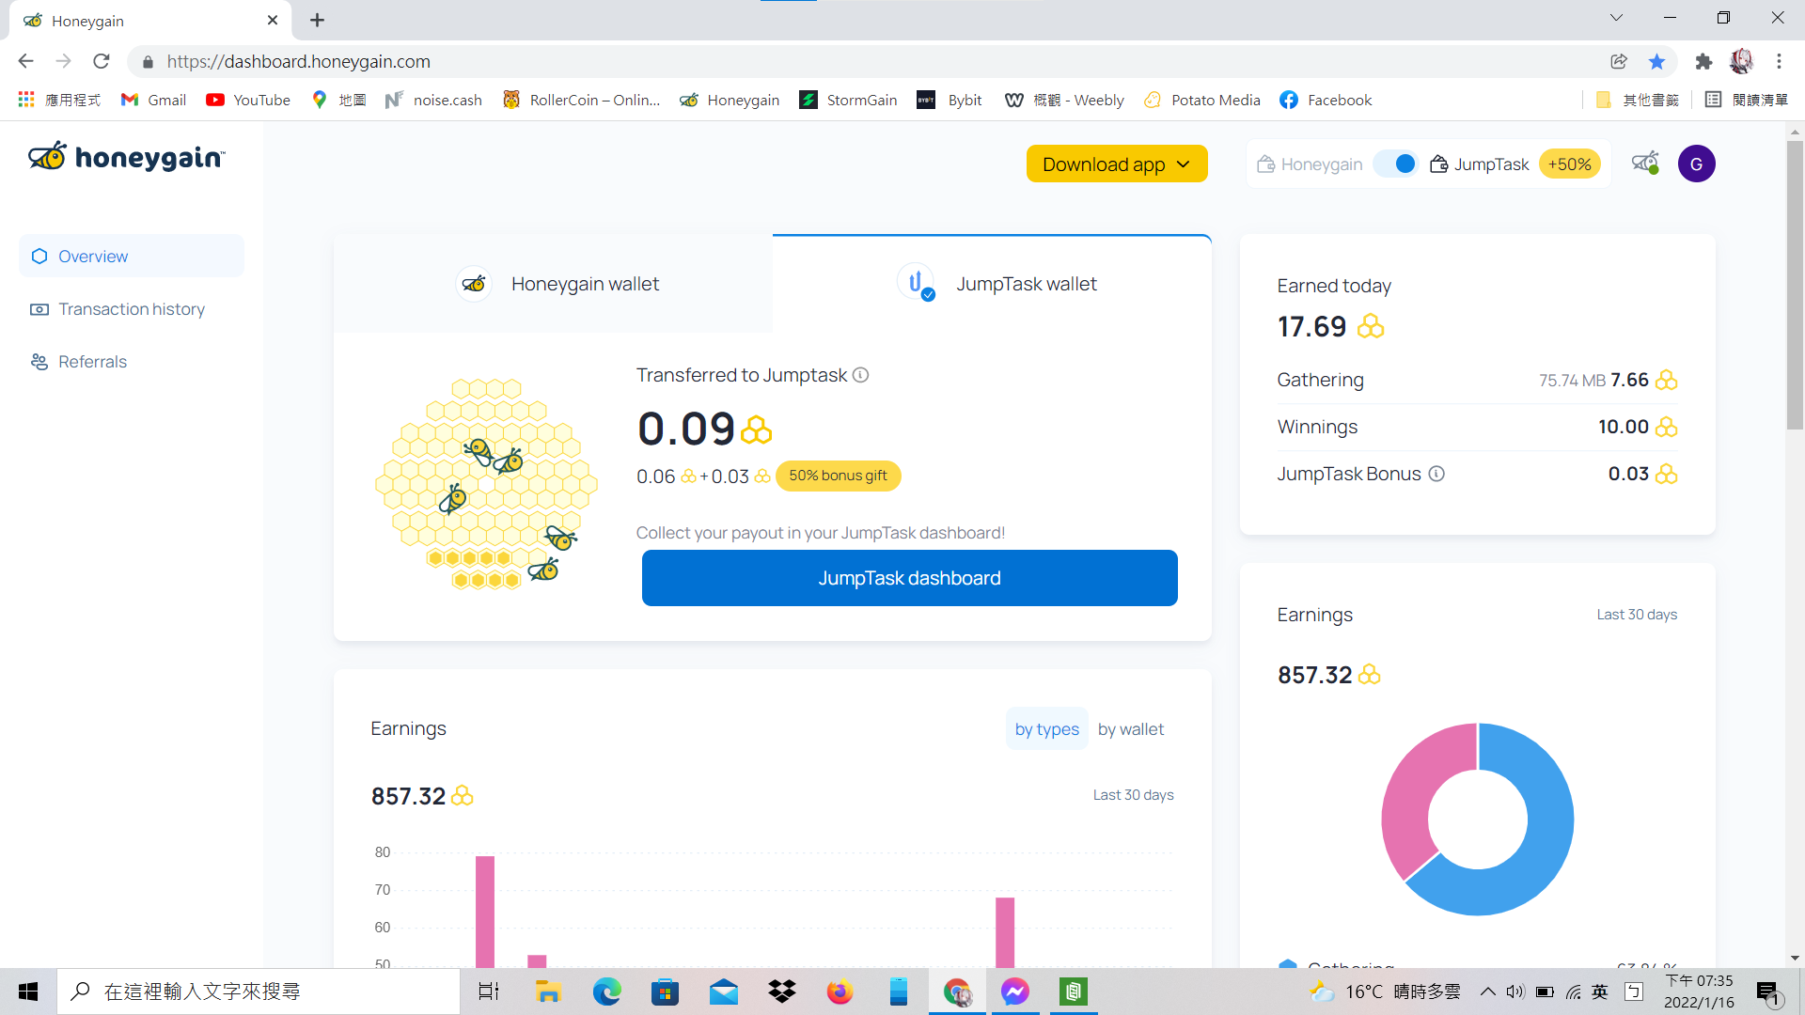Open the other bookmarks folder
The width and height of the screenshot is (1805, 1015).
pos(1637,100)
